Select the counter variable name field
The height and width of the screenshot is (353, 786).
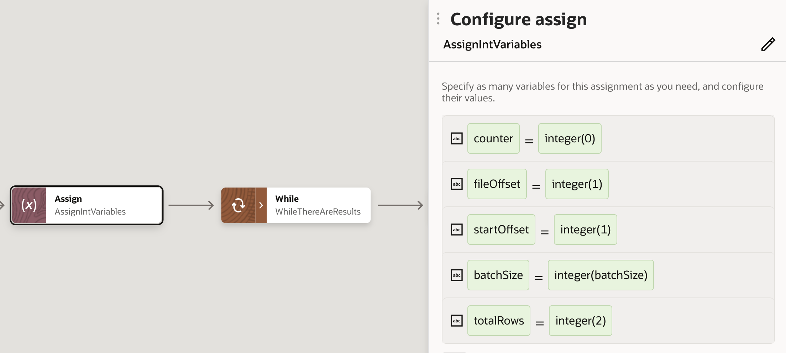pyautogui.click(x=493, y=138)
